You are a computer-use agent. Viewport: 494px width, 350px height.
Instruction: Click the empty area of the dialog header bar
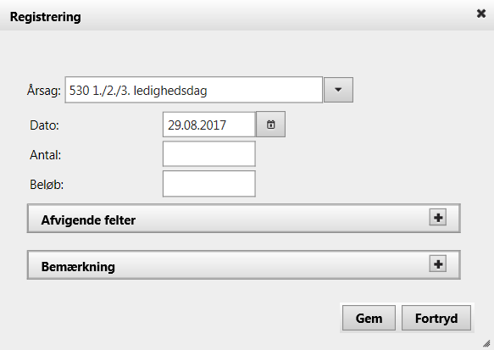click(x=277, y=16)
